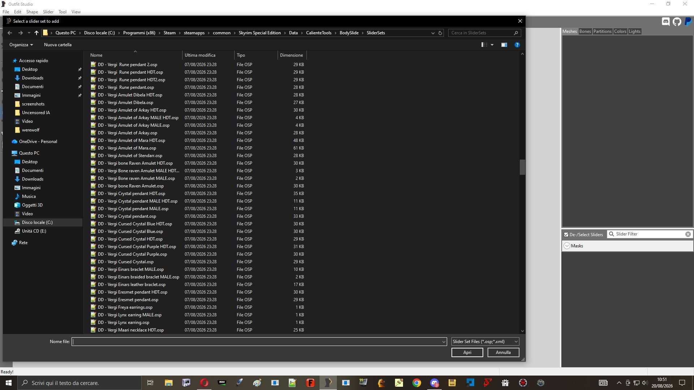Open the Slider menu
The image size is (694, 390).
coord(48,12)
